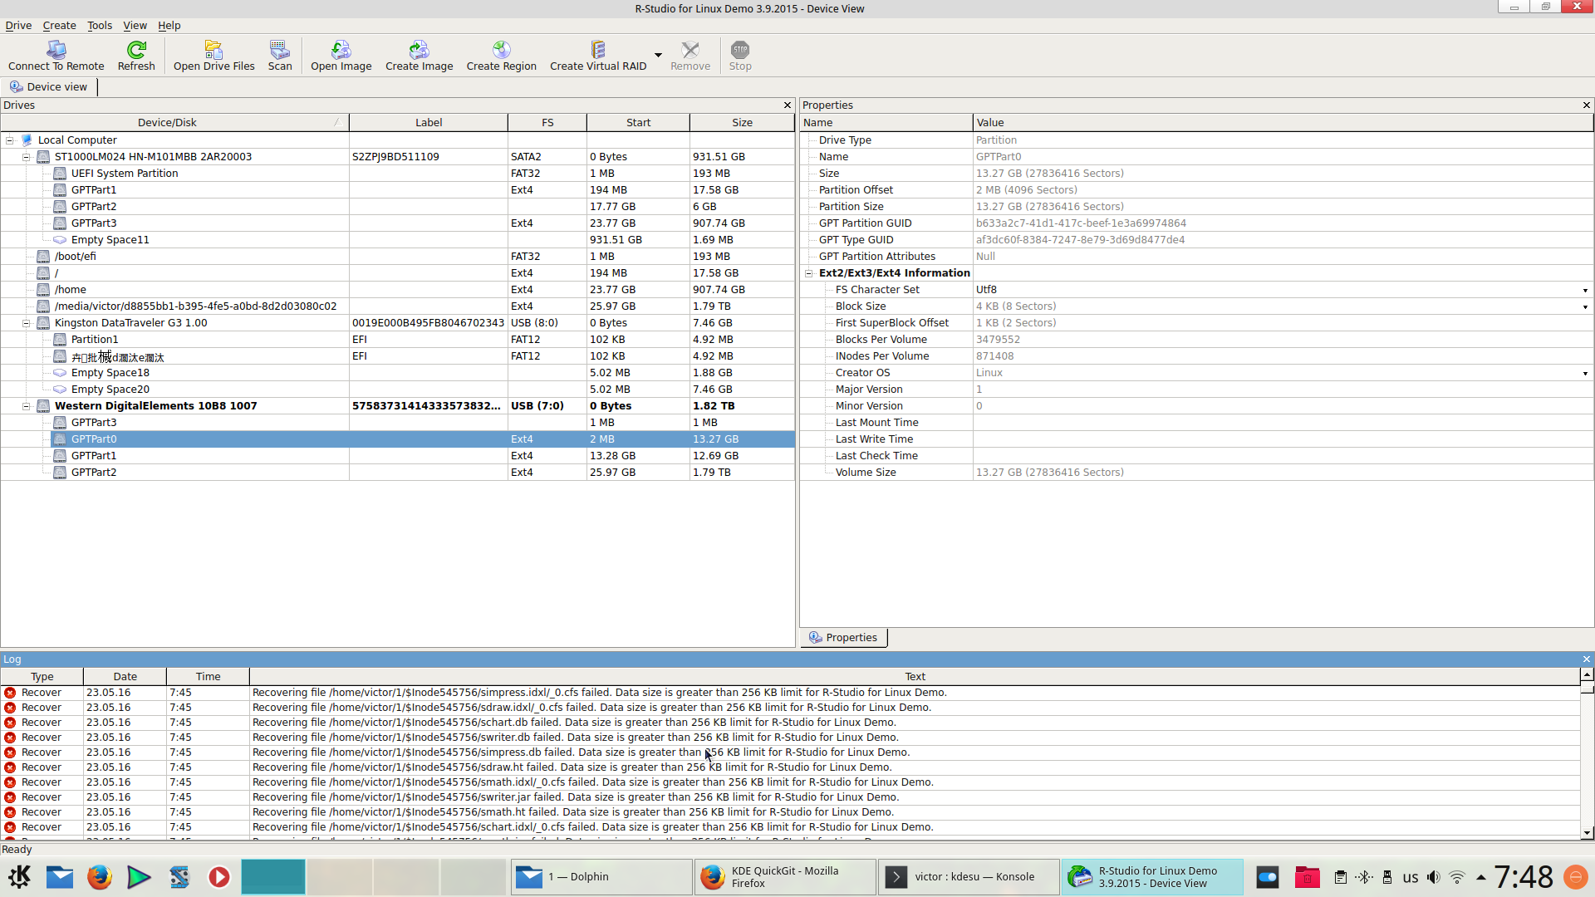Open the Tools menu
The image size is (1595, 897).
[x=99, y=26]
